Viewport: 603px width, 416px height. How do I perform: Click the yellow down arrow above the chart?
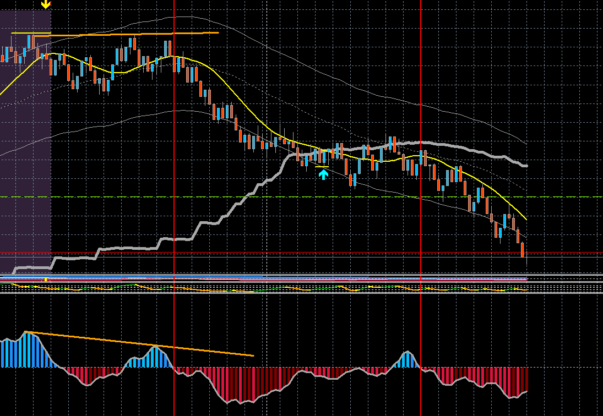click(46, 4)
